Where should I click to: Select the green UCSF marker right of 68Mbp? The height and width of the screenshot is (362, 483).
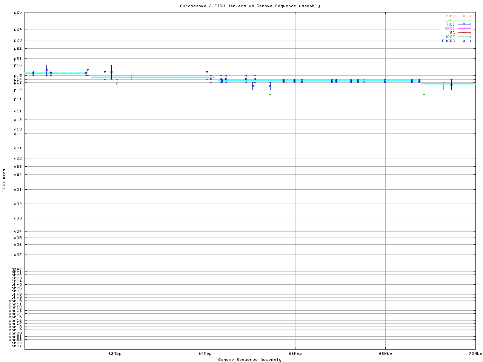424,94
